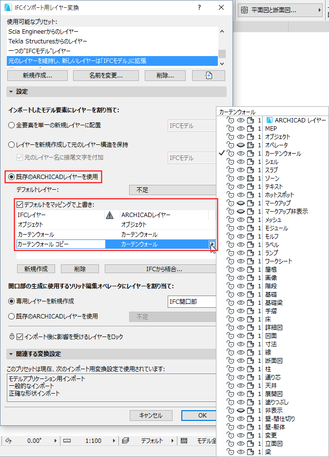Select lower 既存のARCHICADレイヤーを使用 radio for operators
329x457 pixels.
[x=11, y=316]
